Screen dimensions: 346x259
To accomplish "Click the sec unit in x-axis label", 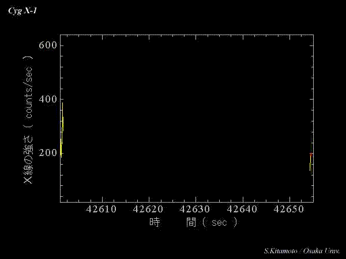I will point(219,223).
